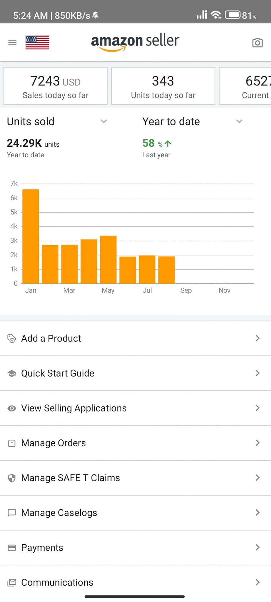Viewport: 271px width, 602px height.
Task: Select the May bar in chart
Action: pos(108,260)
